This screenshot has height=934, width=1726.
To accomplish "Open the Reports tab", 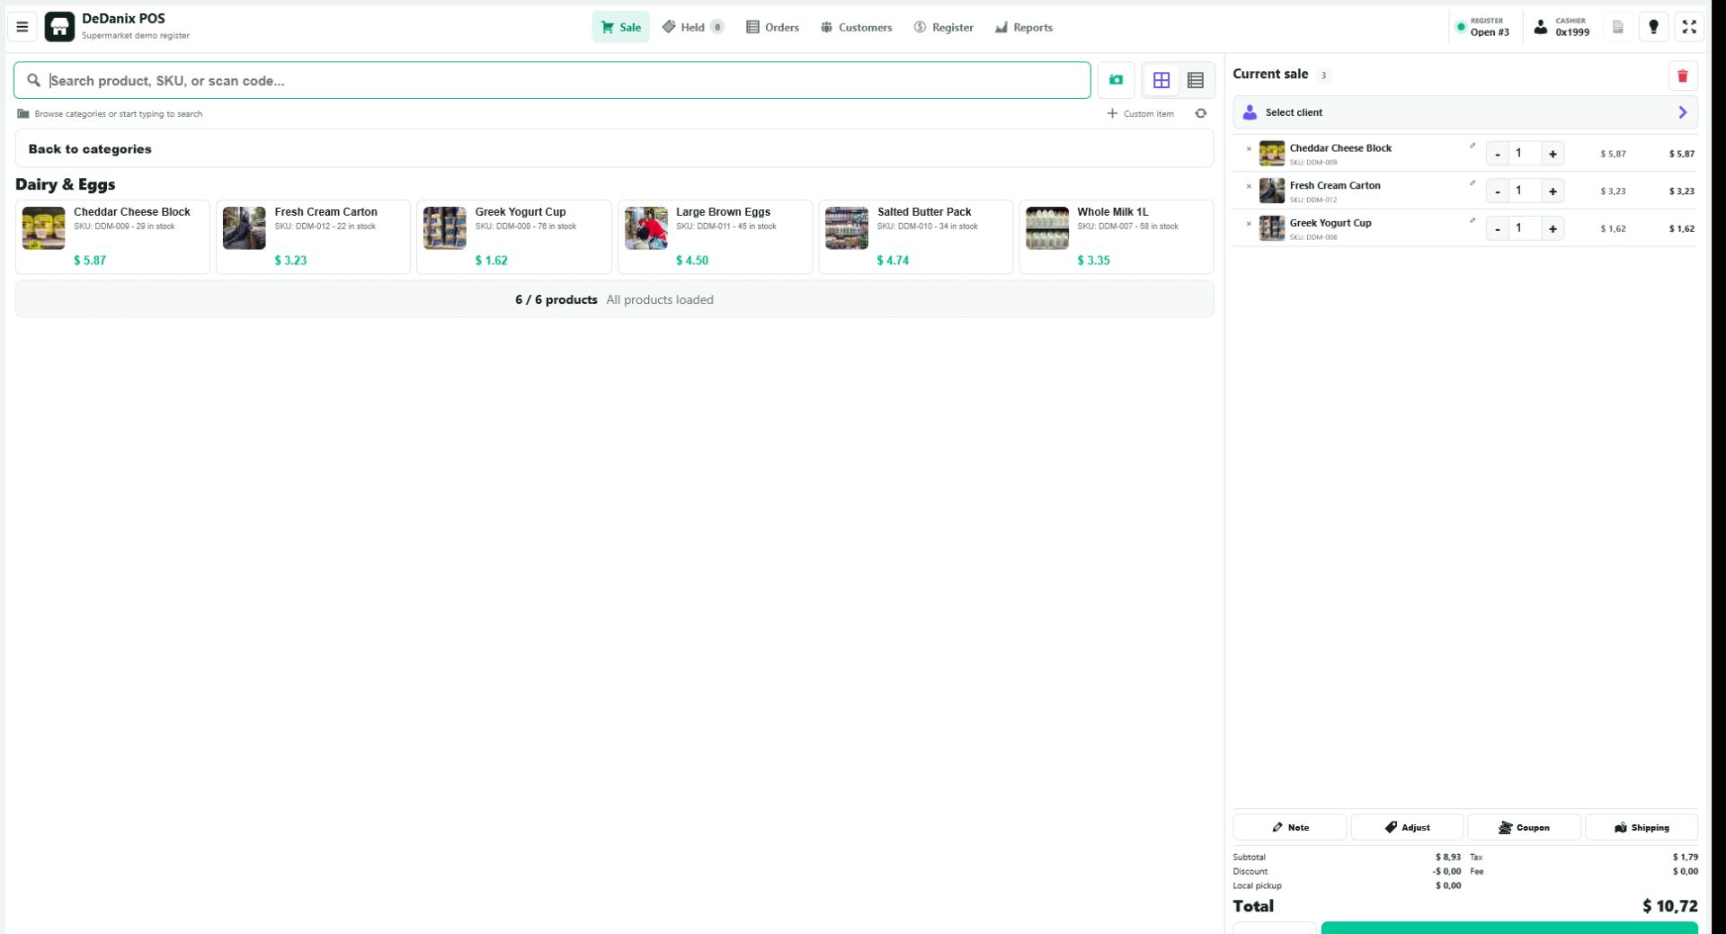I will 1023,27.
